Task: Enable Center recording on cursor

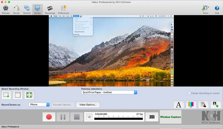Action: pos(189,93)
